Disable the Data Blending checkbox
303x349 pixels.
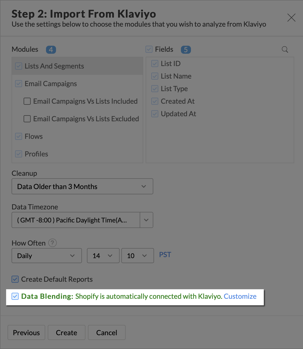[15, 296]
